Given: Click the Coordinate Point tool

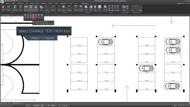Looking at the screenshot, I should (x=53, y=8).
